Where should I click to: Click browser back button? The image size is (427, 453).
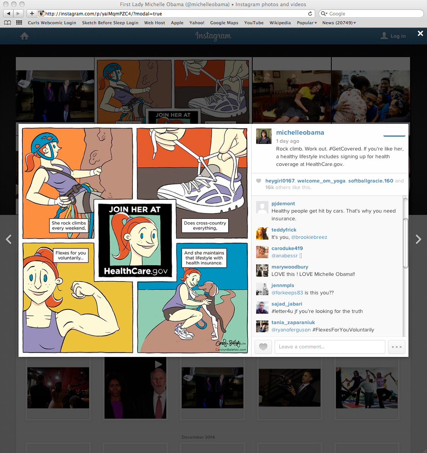(x=8, y=14)
